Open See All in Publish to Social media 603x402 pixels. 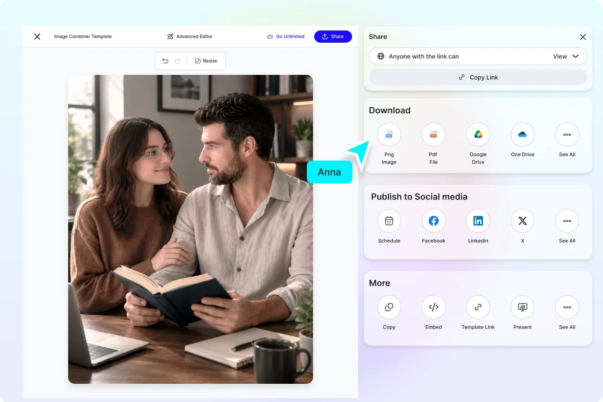(x=567, y=221)
